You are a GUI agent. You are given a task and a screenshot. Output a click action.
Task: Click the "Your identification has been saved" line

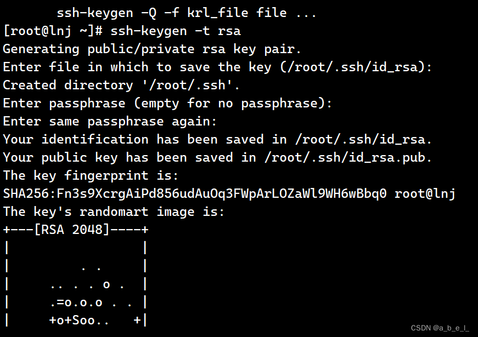coord(218,139)
